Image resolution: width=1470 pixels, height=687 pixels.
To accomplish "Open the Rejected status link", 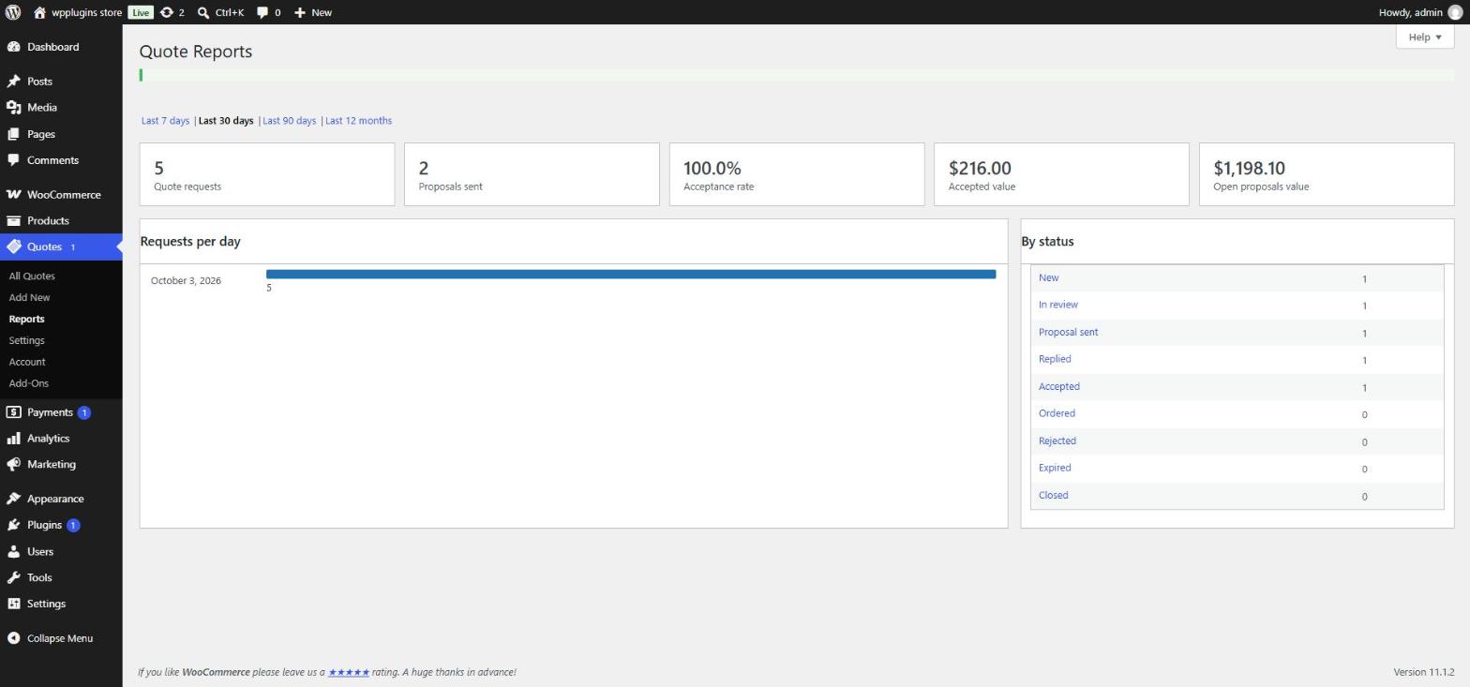I will [x=1057, y=441].
